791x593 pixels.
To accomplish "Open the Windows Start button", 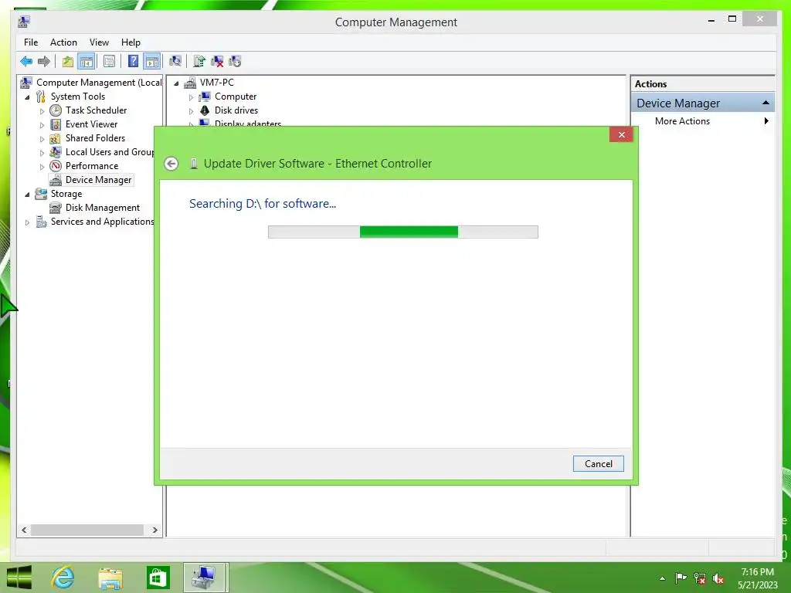I will [x=19, y=578].
